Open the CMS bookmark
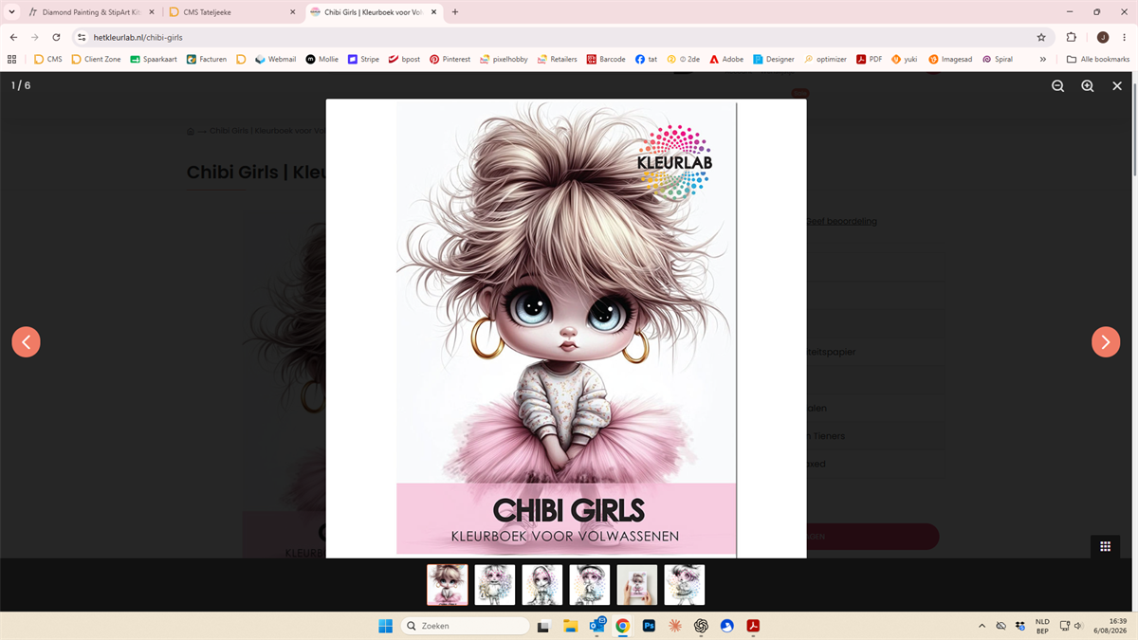The width and height of the screenshot is (1138, 640). 47,59
